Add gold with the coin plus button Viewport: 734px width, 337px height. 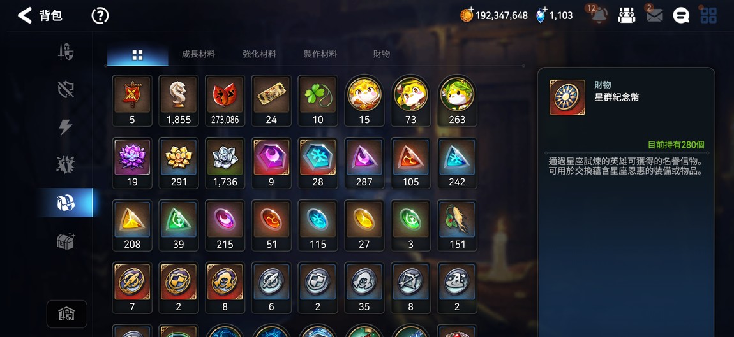pyautogui.click(x=467, y=15)
